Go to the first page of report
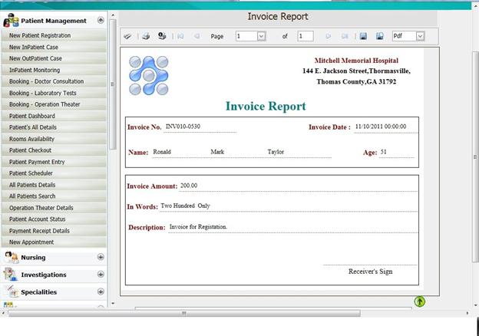 point(180,36)
